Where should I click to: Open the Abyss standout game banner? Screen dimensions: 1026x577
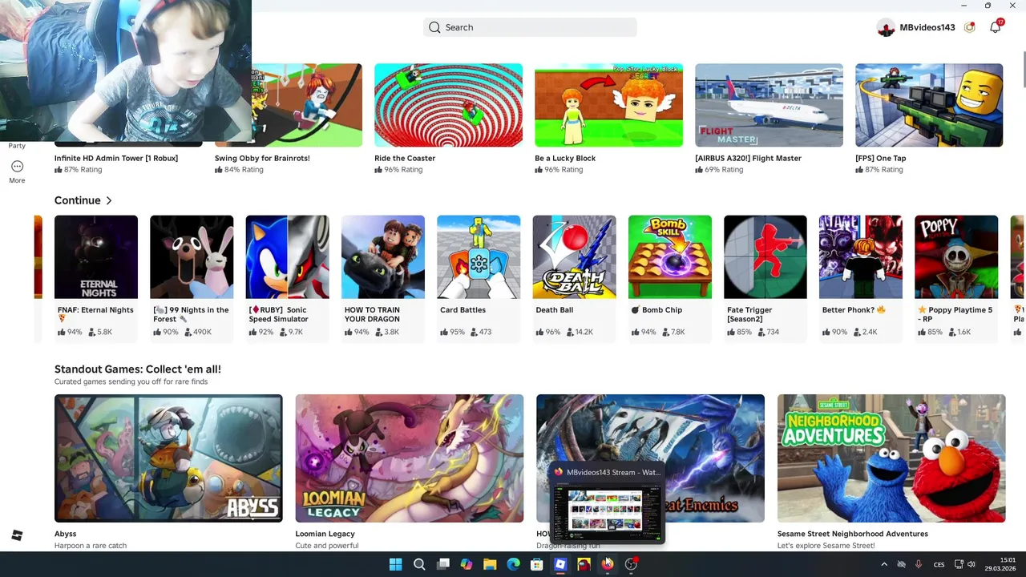pyautogui.click(x=168, y=458)
